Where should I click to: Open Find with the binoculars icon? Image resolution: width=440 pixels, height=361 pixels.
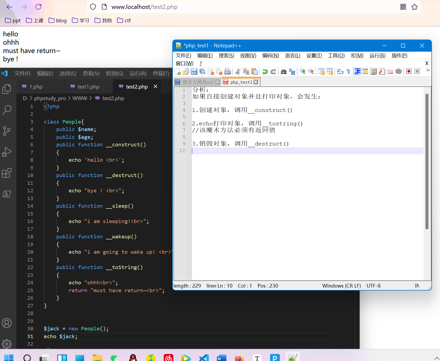tap(284, 71)
